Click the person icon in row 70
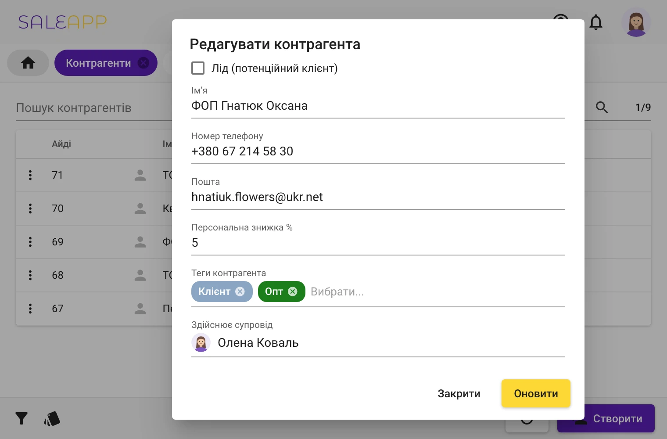The width and height of the screenshot is (667, 439). (x=140, y=209)
